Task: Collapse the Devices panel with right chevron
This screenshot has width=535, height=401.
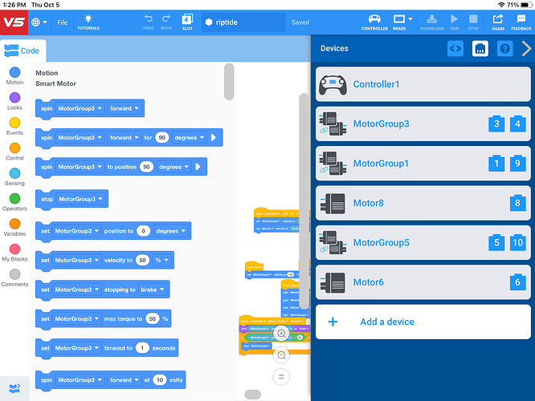Action: pyautogui.click(x=526, y=49)
